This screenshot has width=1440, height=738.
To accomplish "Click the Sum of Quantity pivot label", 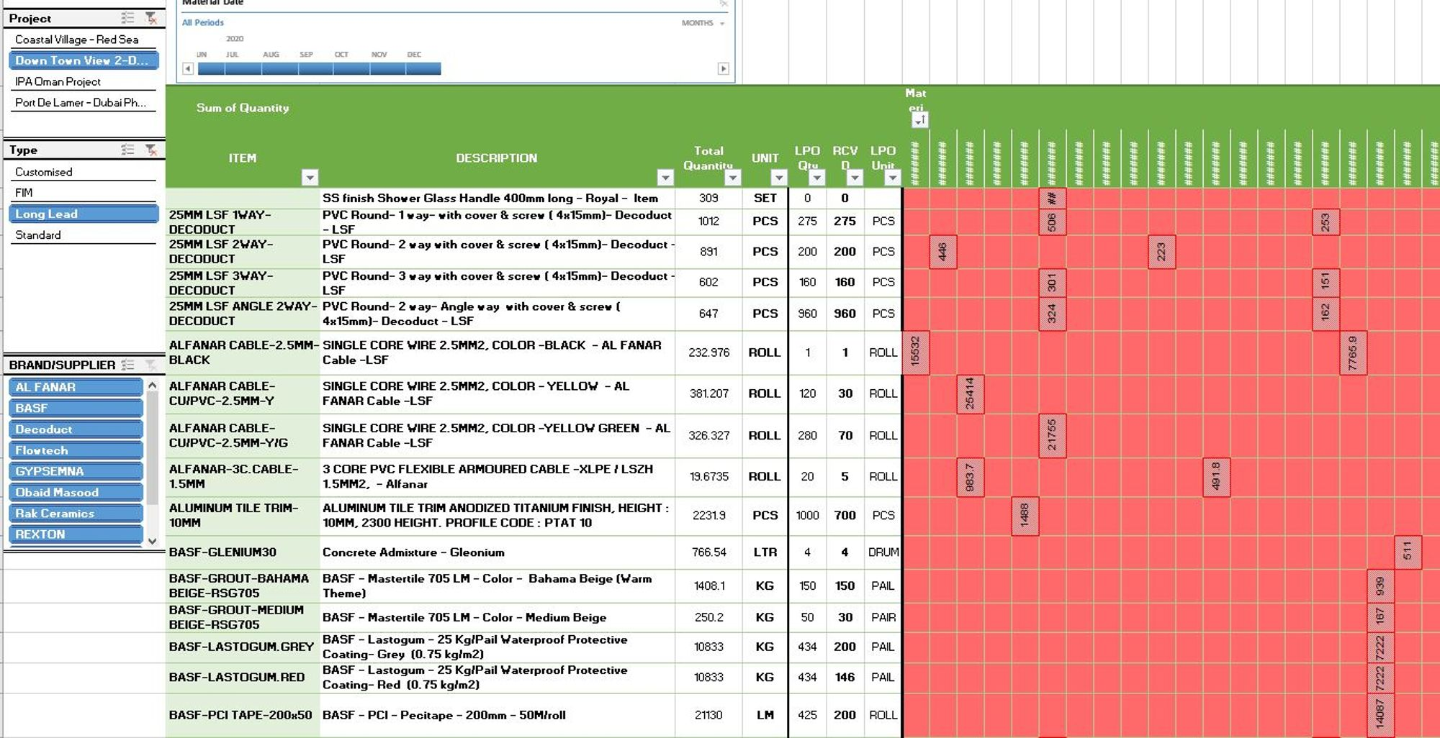I will pyautogui.click(x=243, y=108).
